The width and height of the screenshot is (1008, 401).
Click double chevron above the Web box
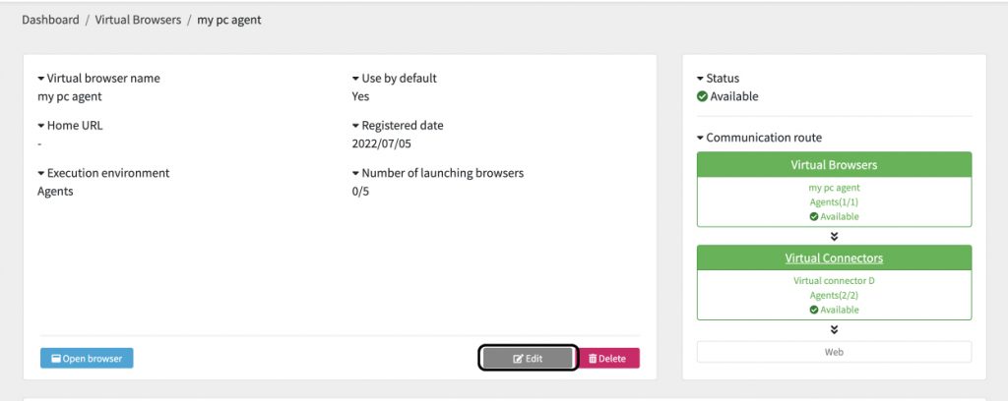(835, 329)
